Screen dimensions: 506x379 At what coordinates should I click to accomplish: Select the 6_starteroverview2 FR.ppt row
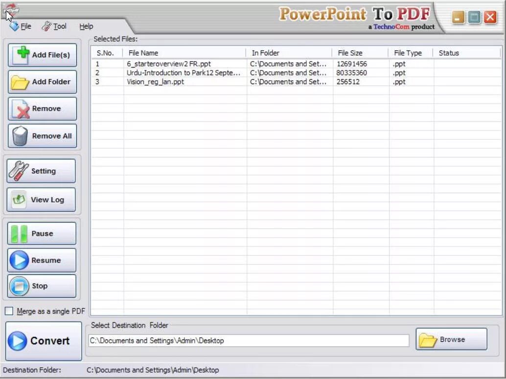coord(296,64)
